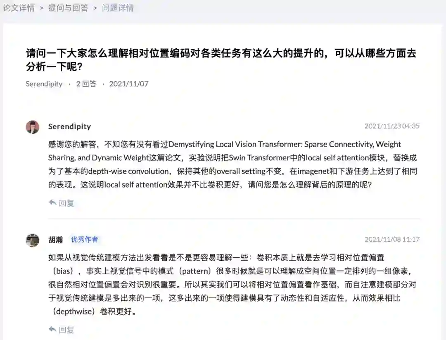The width and height of the screenshot is (446, 340).
Task: Open 胡瀚's profile avatar
Action: coord(33,240)
